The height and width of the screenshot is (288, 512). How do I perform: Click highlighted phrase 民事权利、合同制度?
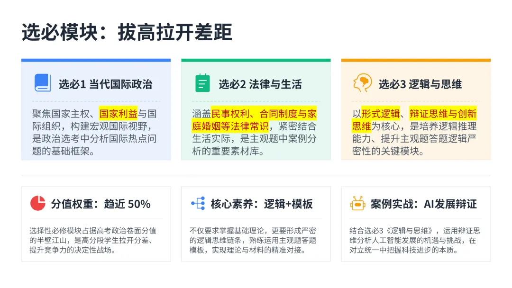[254, 114]
